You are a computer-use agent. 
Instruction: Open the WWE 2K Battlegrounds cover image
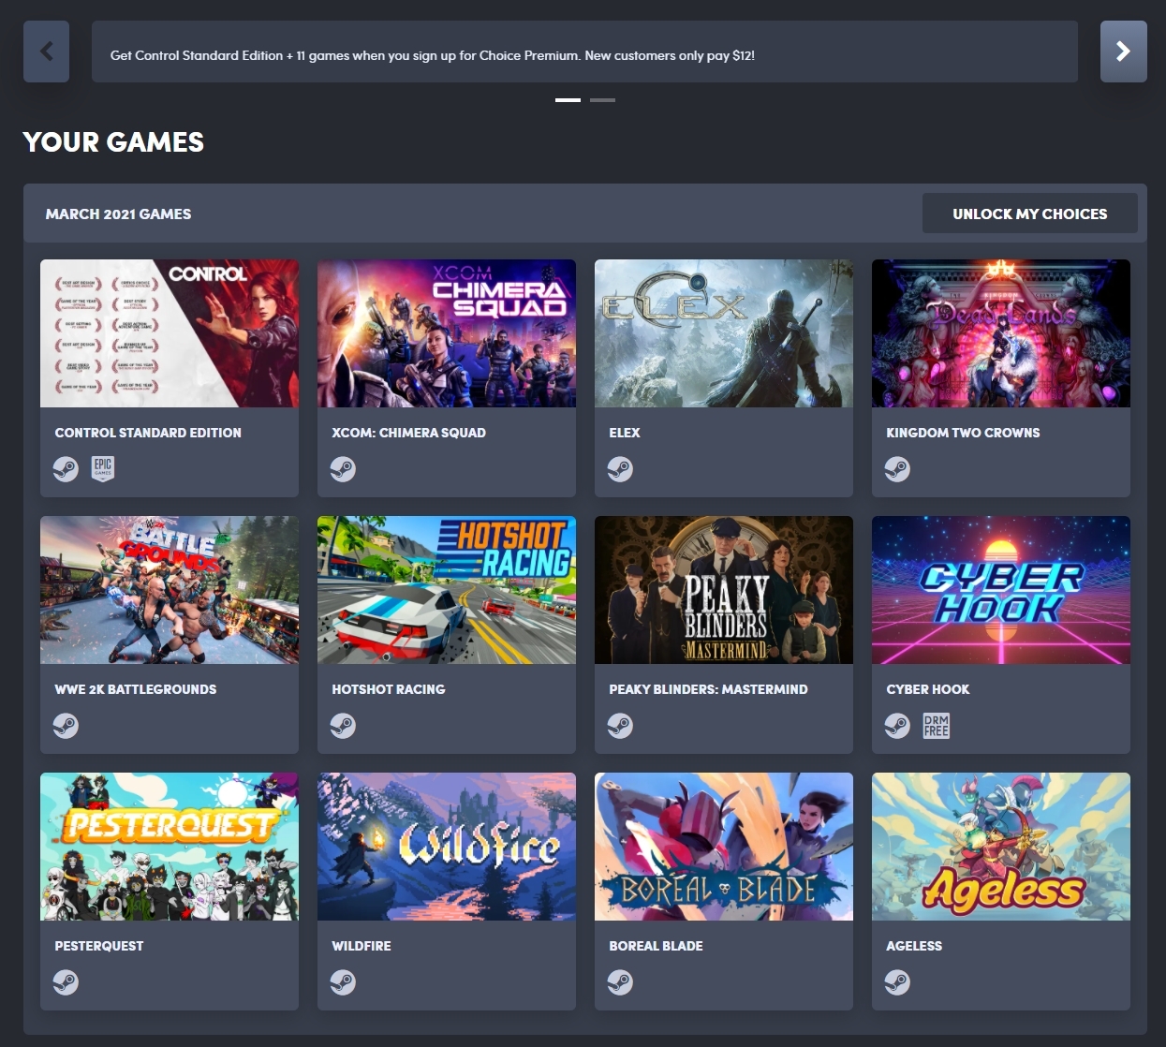point(170,590)
